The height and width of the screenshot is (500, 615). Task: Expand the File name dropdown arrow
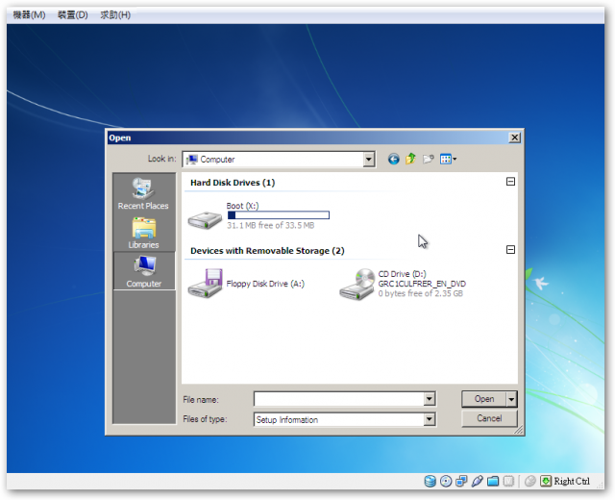tap(430, 399)
